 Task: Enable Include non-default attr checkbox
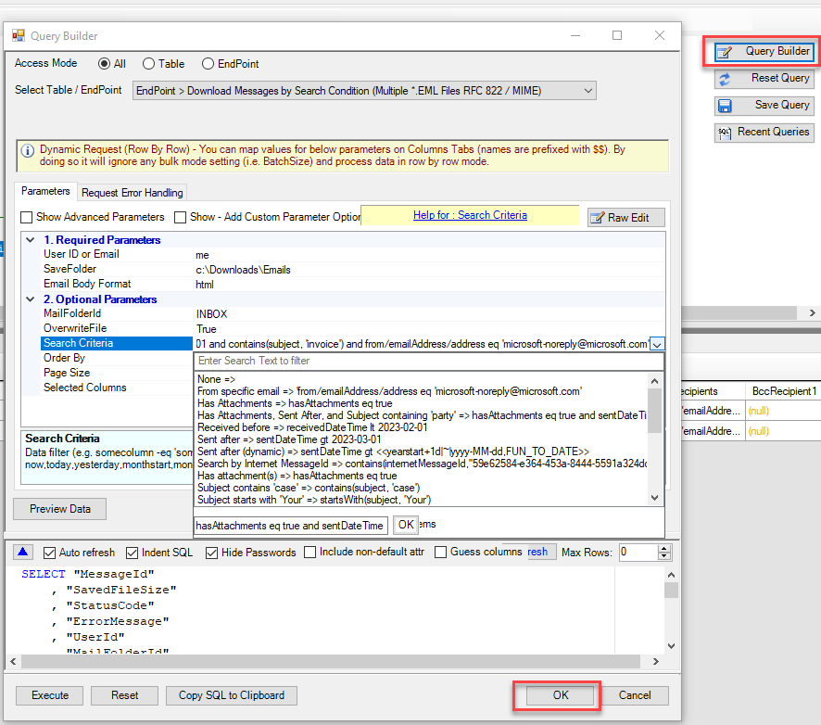click(310, 553)
